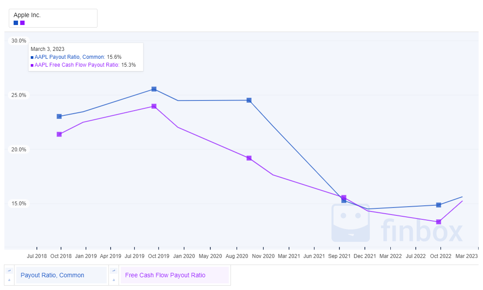Image resolution: width=483 pixels, height=290 pixels.
Task: Select bar chart icon for Free Cash Flow Payout Ratio
Action: [114, 279]
